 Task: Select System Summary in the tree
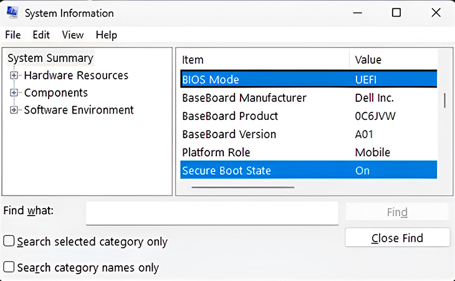[50, 58]
